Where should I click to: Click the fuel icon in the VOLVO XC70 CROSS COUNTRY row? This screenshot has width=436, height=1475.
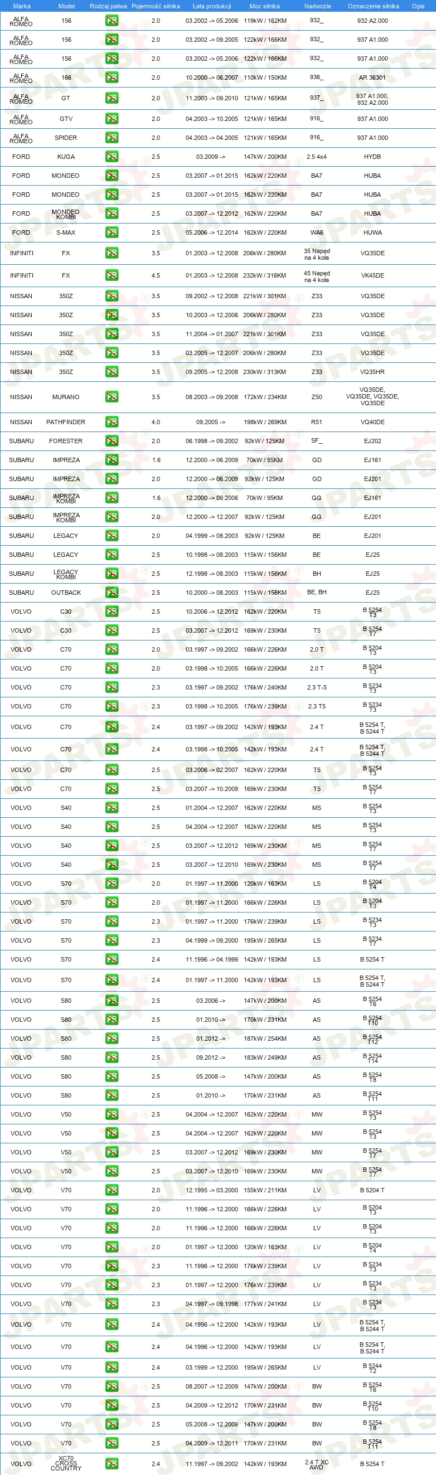tap(112, 1463)
